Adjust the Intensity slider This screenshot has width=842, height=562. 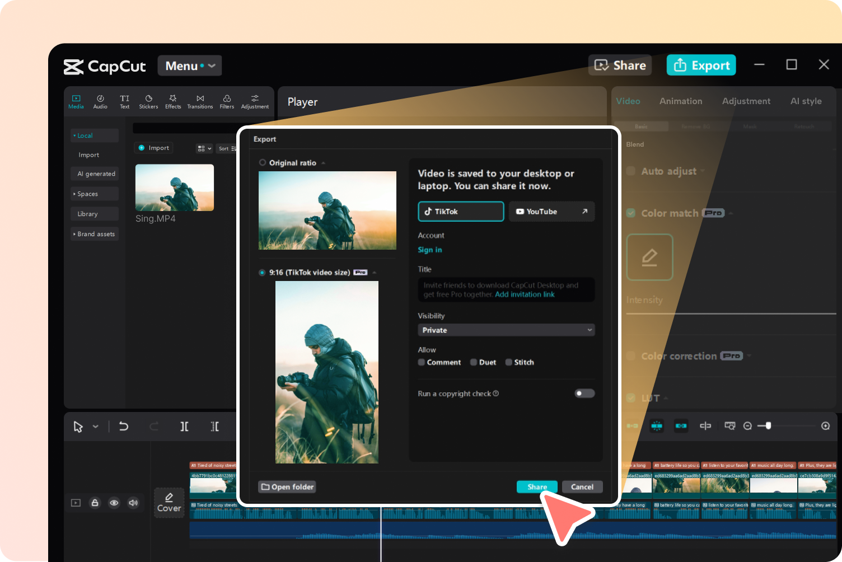731,313
